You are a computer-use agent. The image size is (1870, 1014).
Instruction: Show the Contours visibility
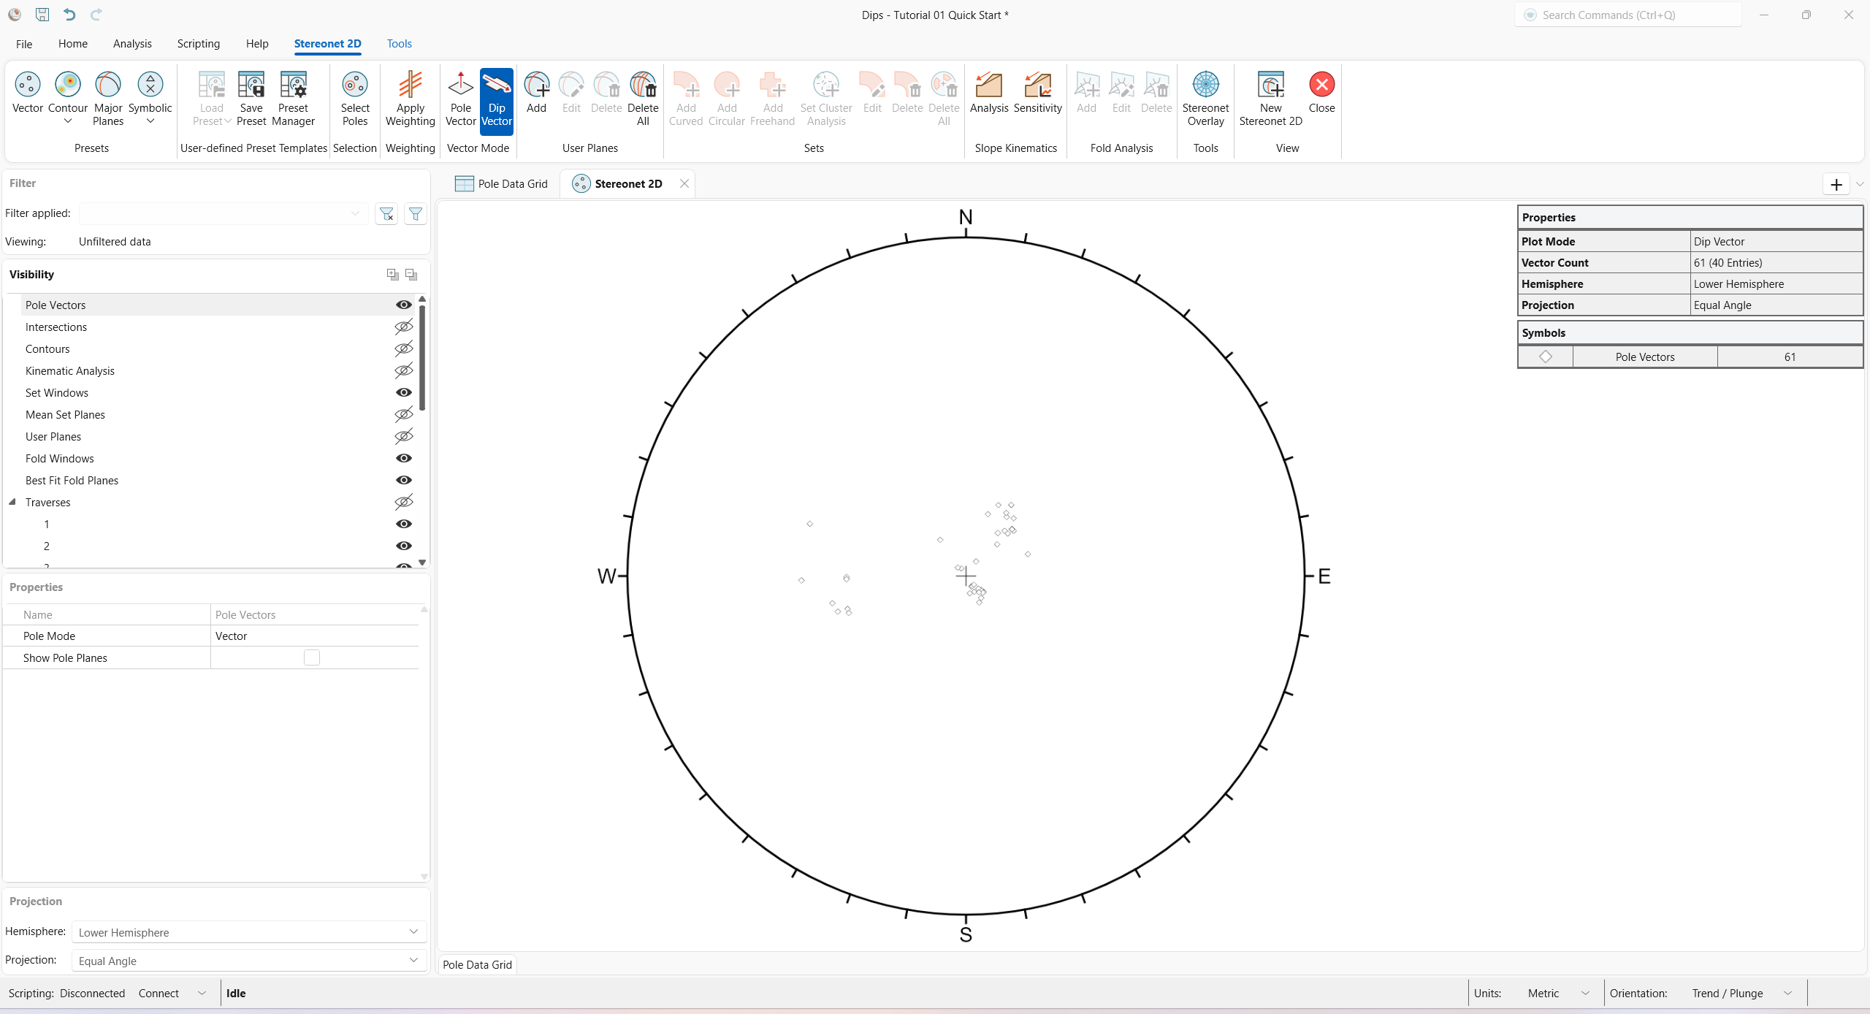click(x=404, y=348)
